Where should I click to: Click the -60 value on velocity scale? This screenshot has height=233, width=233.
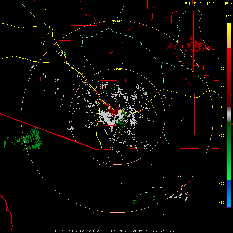[221, 174]
